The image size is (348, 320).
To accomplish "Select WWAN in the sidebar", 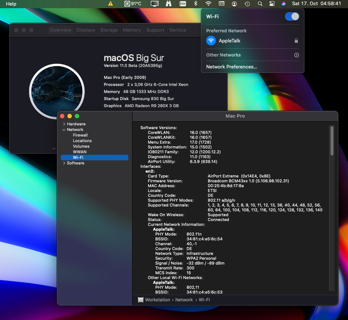I will point(79,152).
